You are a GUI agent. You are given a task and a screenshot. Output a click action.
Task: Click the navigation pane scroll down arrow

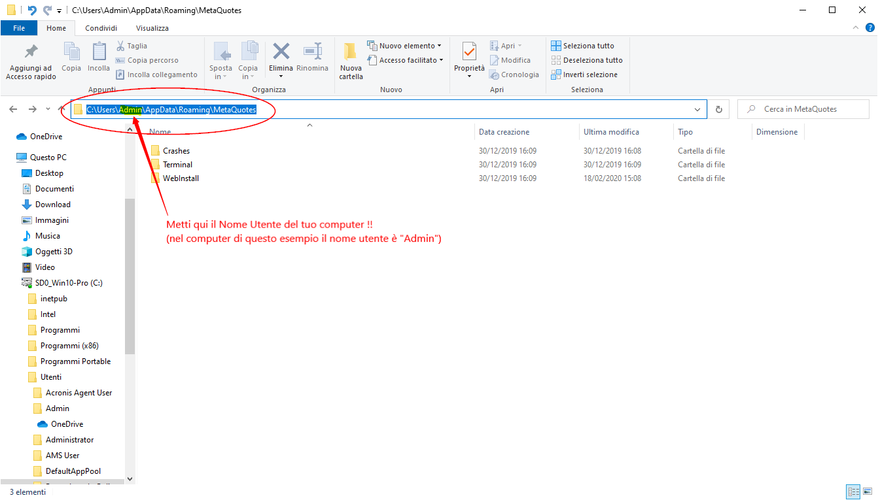(130, 479)
